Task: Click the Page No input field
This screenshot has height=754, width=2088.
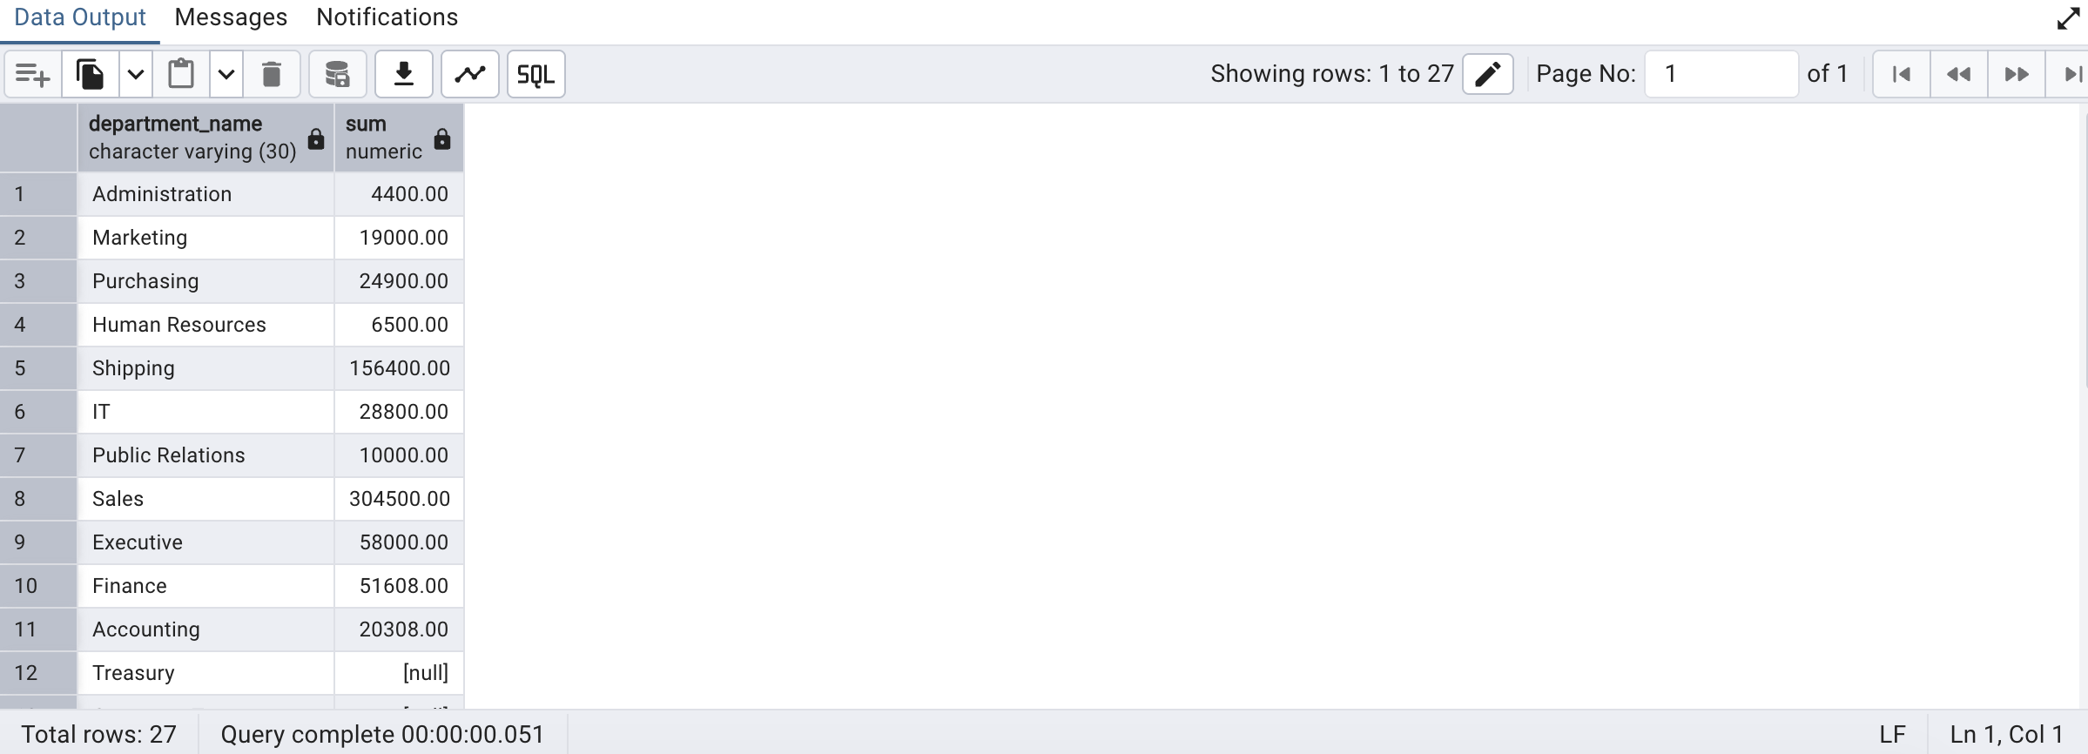Action: tap(1721, 74)
